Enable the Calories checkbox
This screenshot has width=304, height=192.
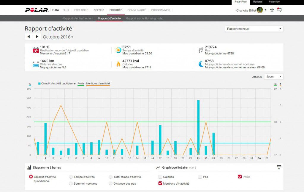[x=160, y=177]
